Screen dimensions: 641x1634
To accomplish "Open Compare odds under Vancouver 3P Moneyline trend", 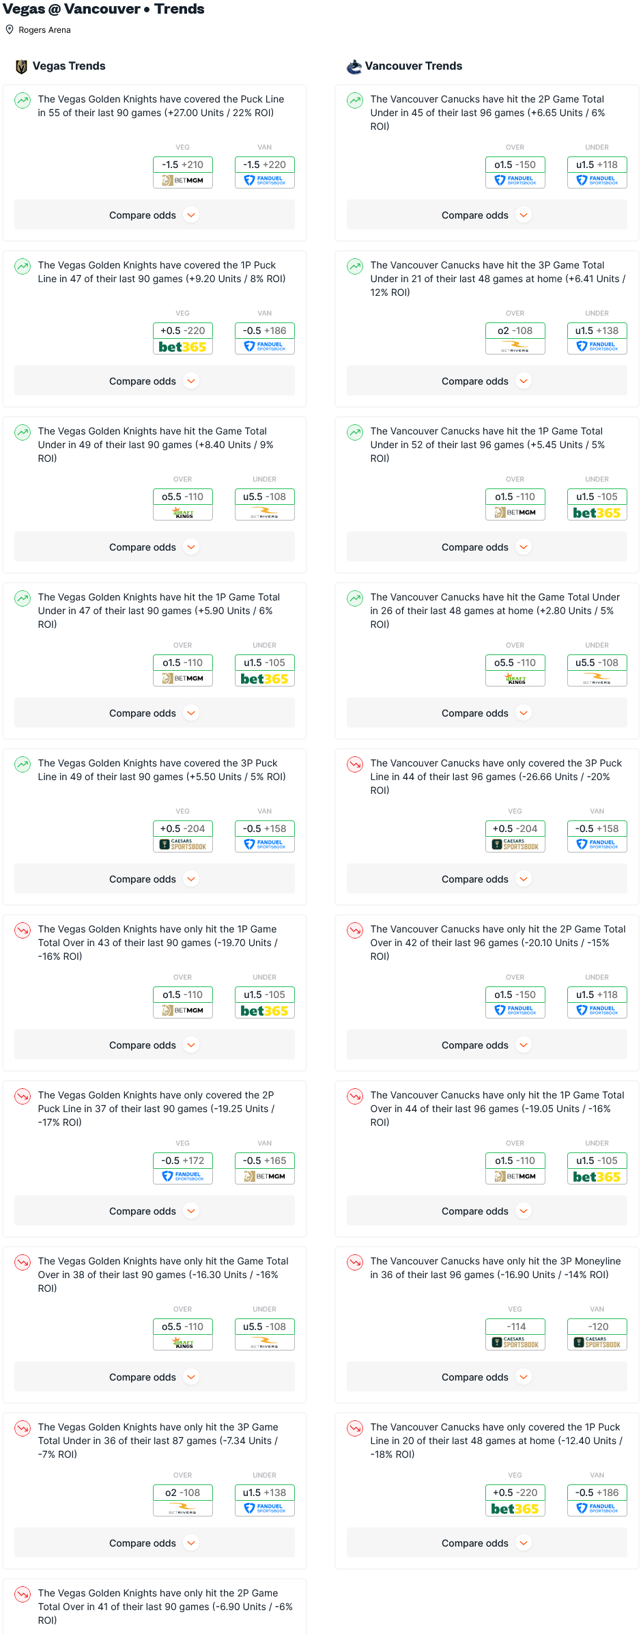I will tap(487, 1377).
